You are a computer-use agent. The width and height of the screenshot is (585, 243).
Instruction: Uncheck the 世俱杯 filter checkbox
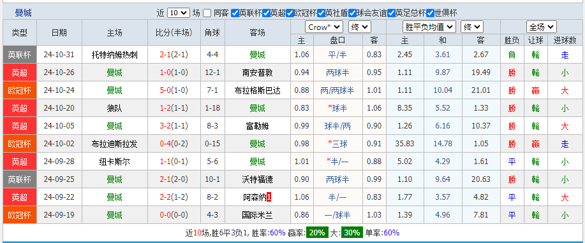(x=430, y=13)
